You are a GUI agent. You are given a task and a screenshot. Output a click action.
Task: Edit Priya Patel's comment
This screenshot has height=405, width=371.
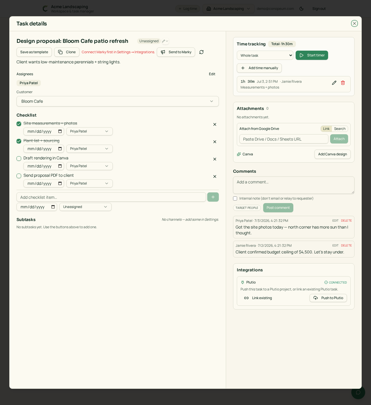pyautogui.click(x=335, y=221)
